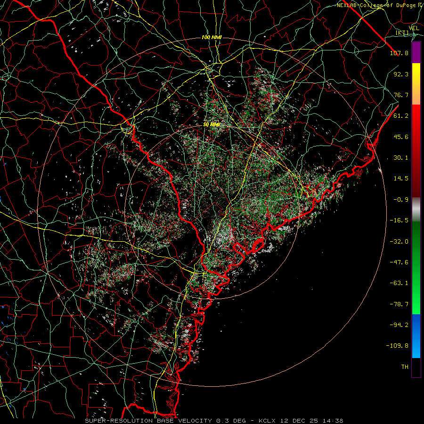This screenshot has height=424, width=424.
Task: Select the -94.2 velocity scale value
Action: pyautogui.click(x=399, y=325)
